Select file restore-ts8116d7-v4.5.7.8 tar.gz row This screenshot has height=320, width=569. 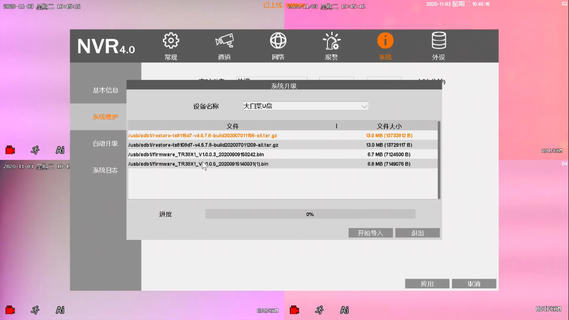282,135
